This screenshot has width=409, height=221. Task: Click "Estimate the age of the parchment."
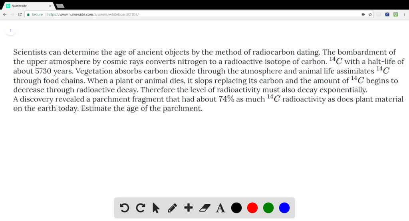(x=142, y=109)
